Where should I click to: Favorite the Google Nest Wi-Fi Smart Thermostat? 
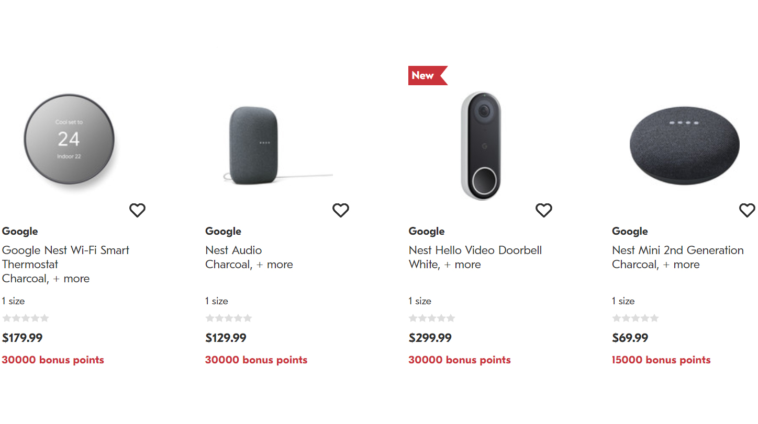click(x=137, y=210)
